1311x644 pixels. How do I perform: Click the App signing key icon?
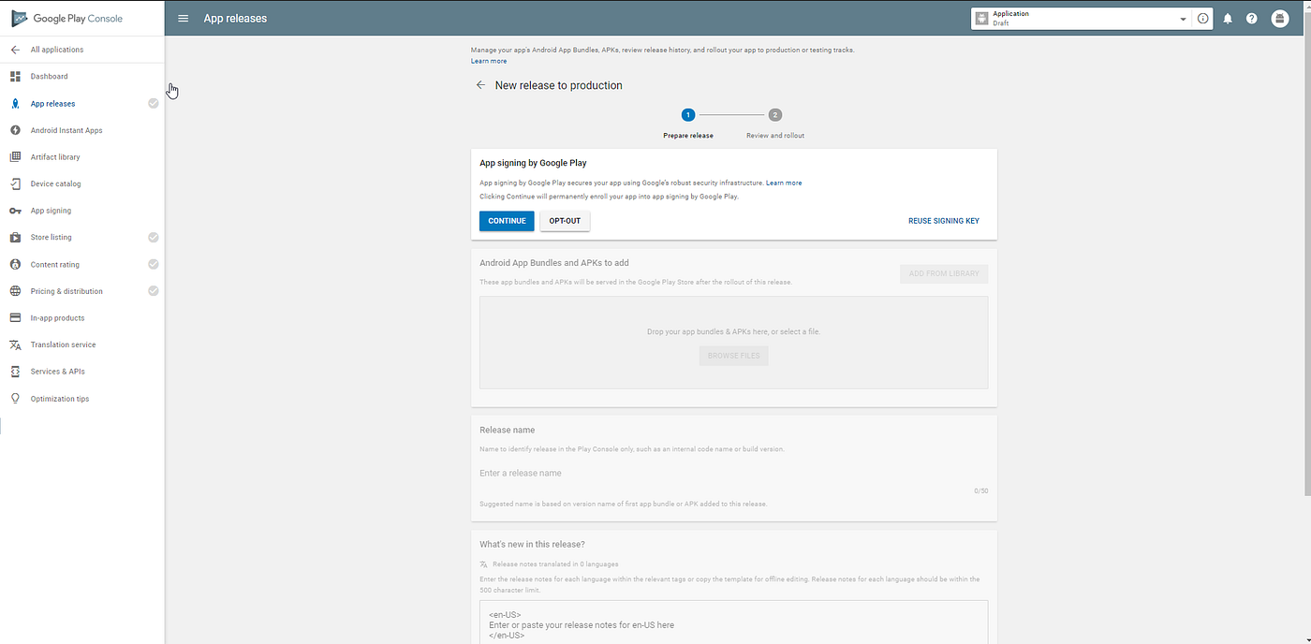(15, 211)
